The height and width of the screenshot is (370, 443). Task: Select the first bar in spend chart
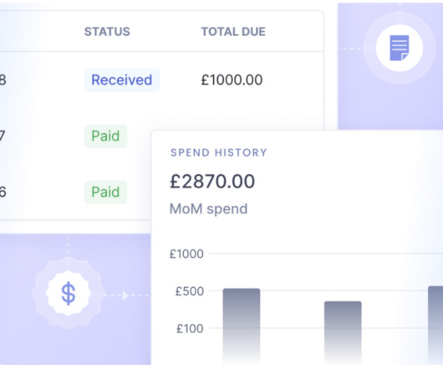coord(242,326)
